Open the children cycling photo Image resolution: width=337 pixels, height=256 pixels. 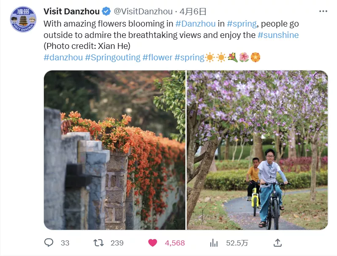[257, 150]
